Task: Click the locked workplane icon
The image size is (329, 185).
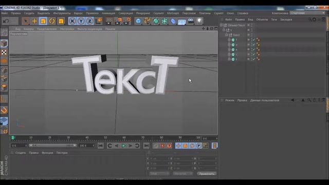Action: coord(4,121)
